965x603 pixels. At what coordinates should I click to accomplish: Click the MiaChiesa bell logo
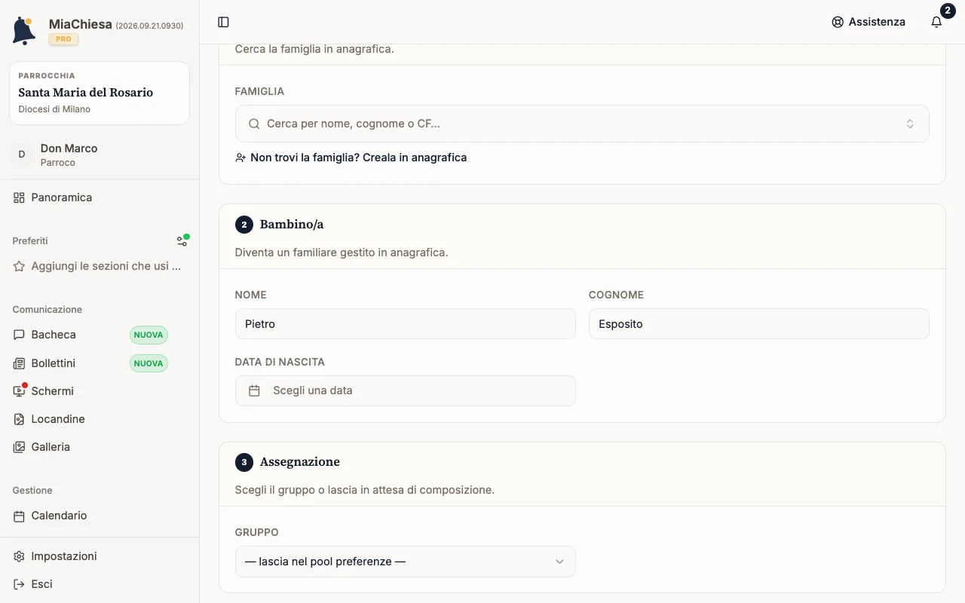click(24, 31)
